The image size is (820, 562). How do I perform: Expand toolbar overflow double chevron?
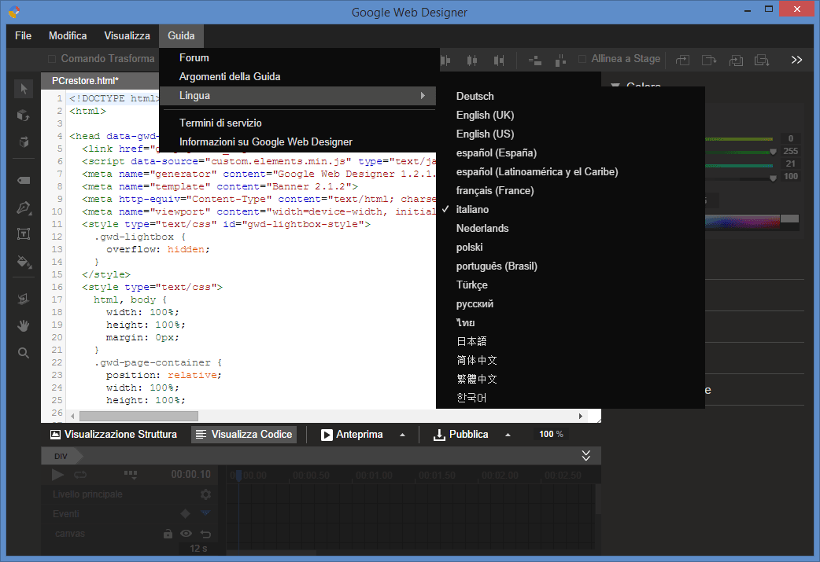(x=796, y=60)
